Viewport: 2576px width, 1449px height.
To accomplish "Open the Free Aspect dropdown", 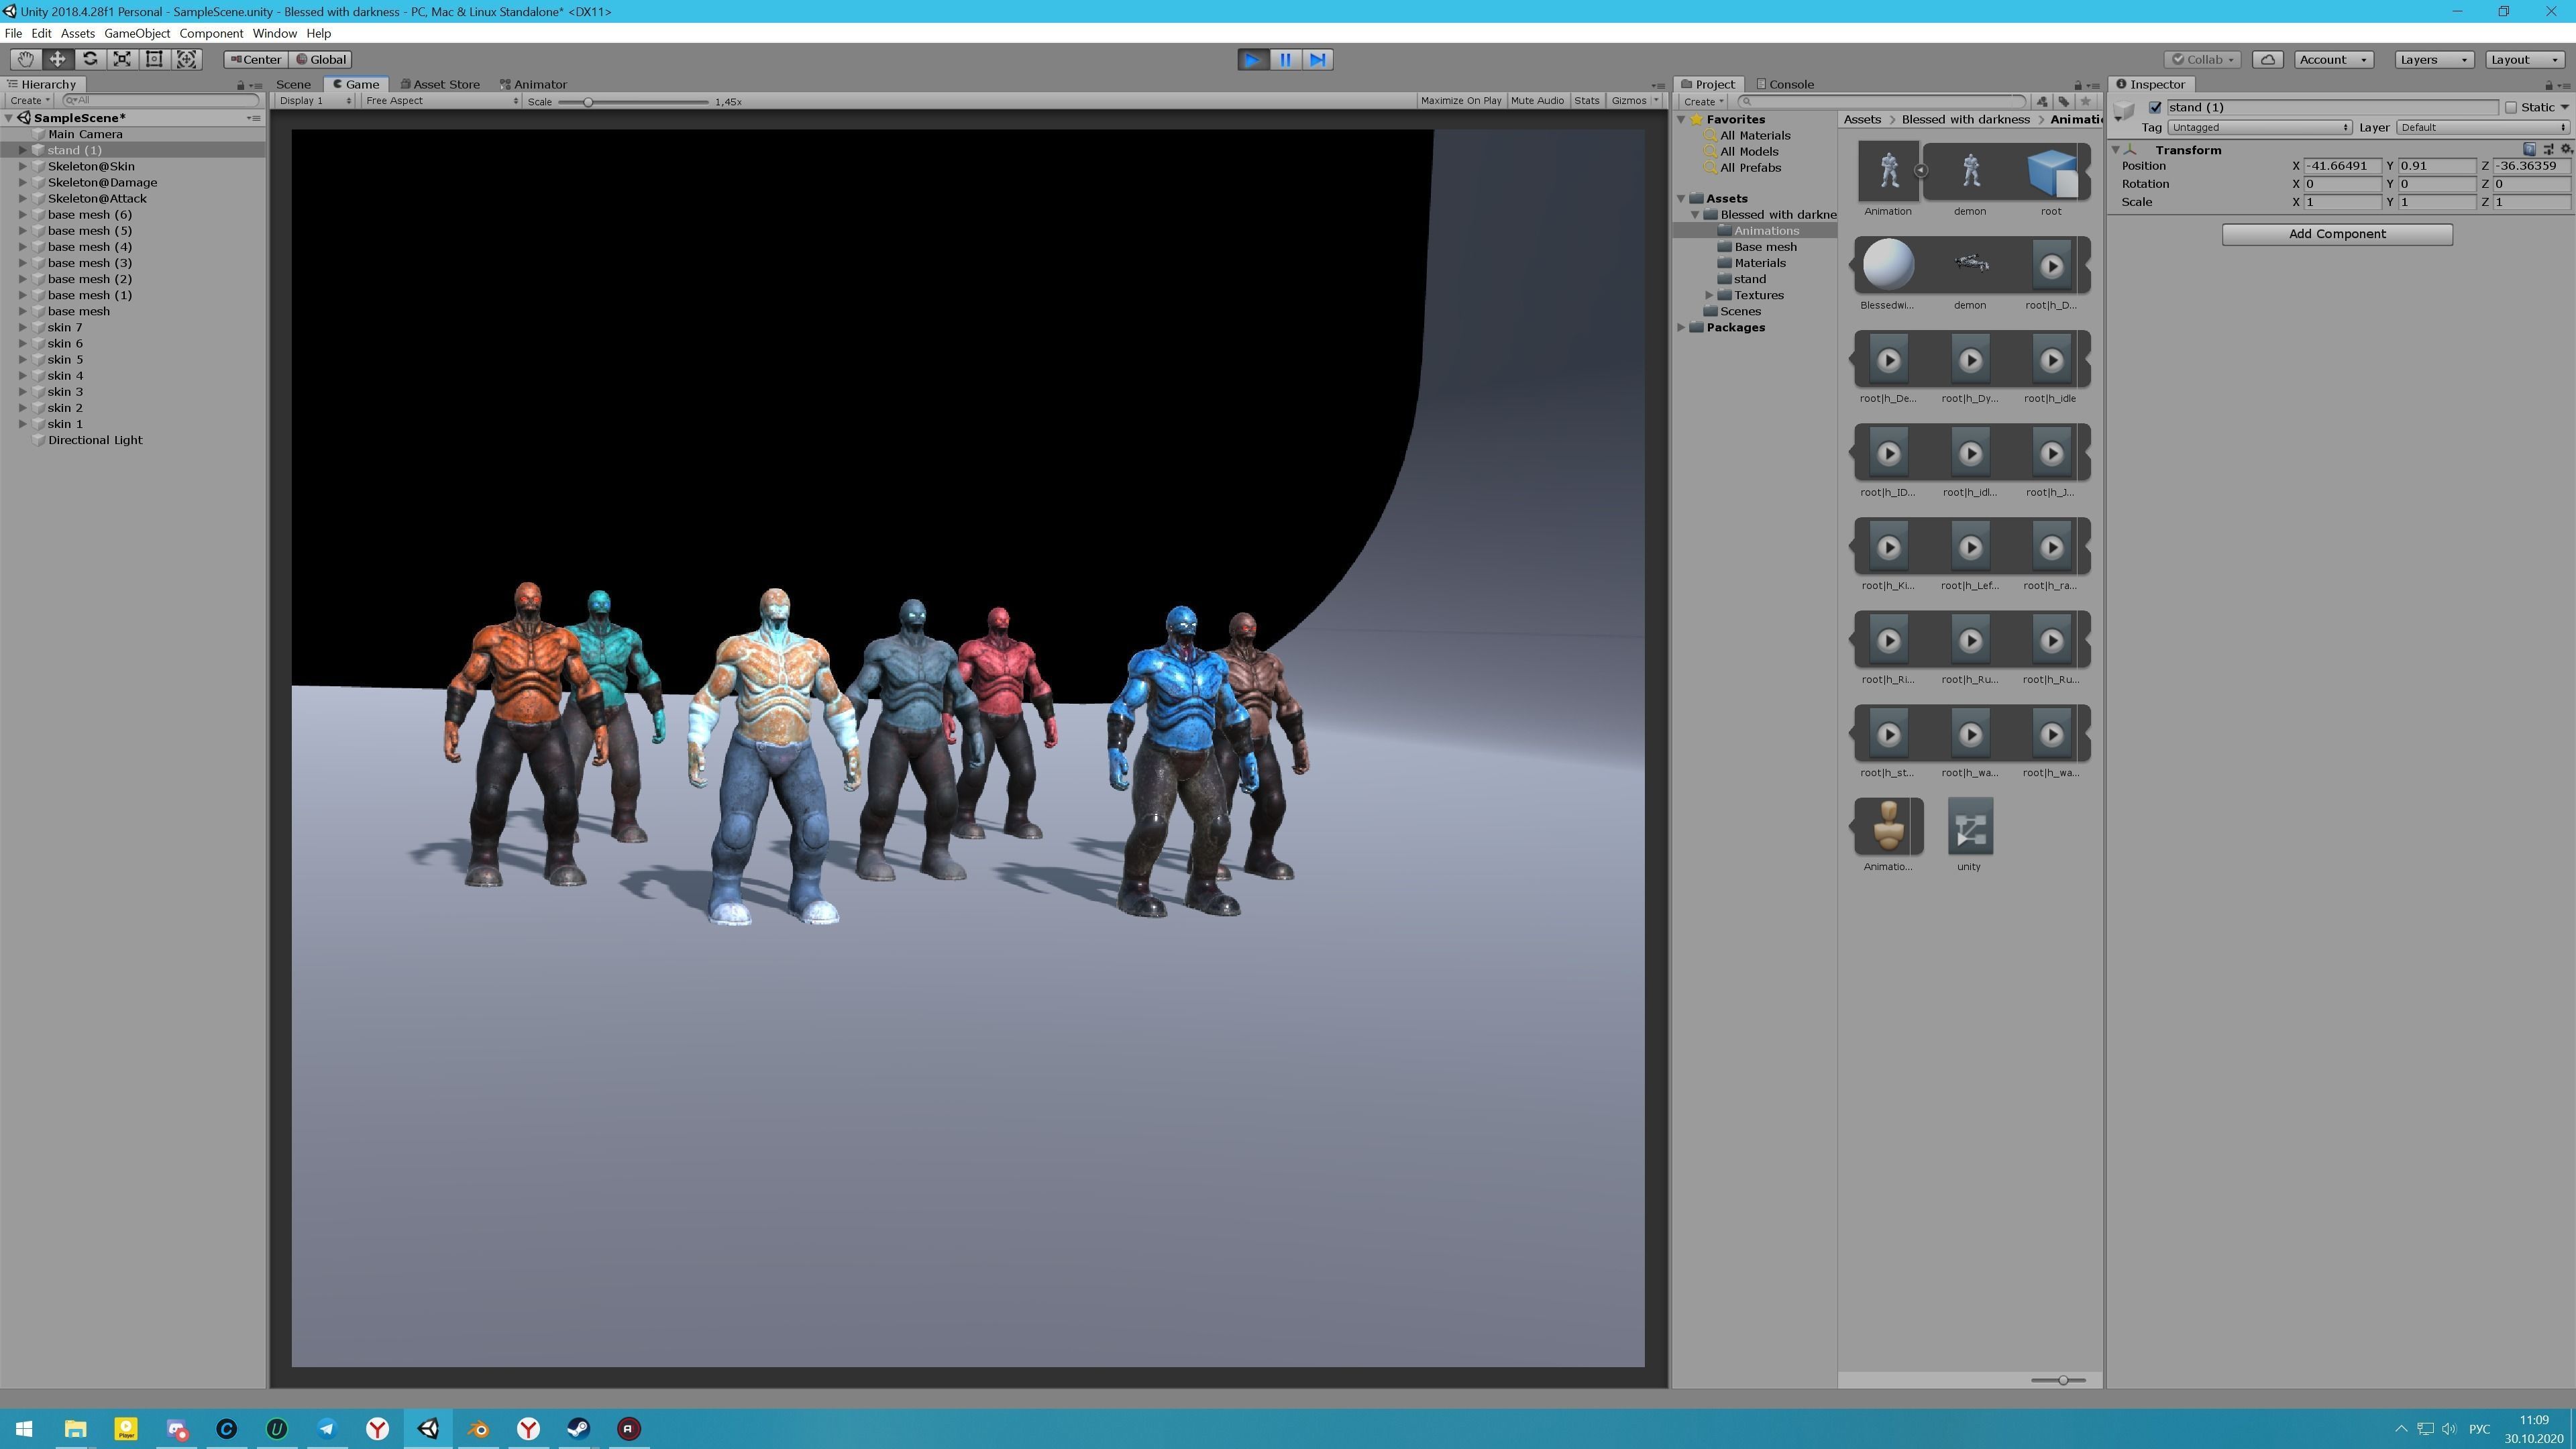I will tap(441, 101).
